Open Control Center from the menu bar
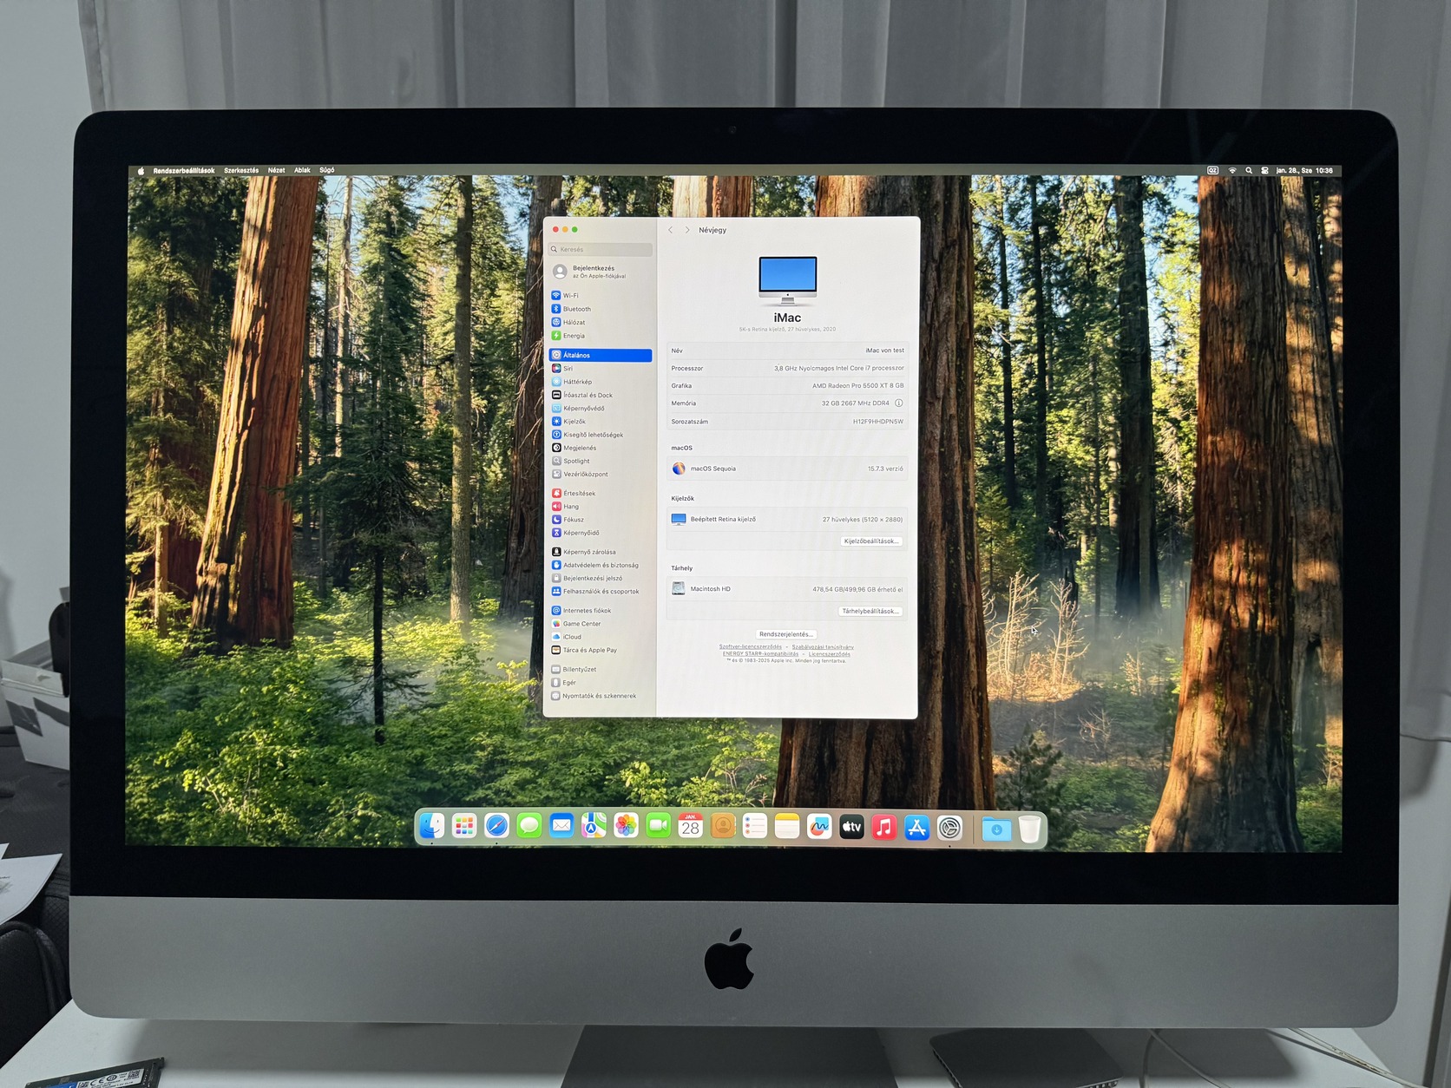The width and height of the screenshot is (1451, 1088). pos(1264,171)
